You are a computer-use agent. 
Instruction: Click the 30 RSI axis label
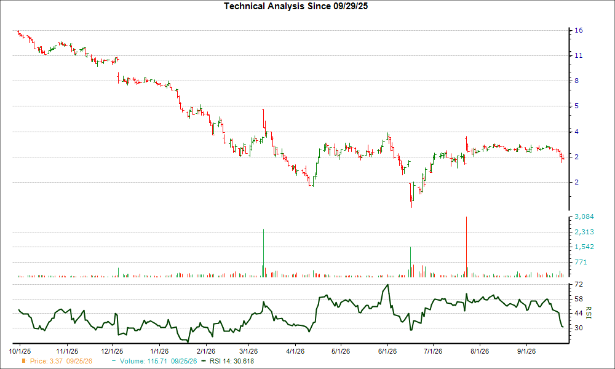579,328
